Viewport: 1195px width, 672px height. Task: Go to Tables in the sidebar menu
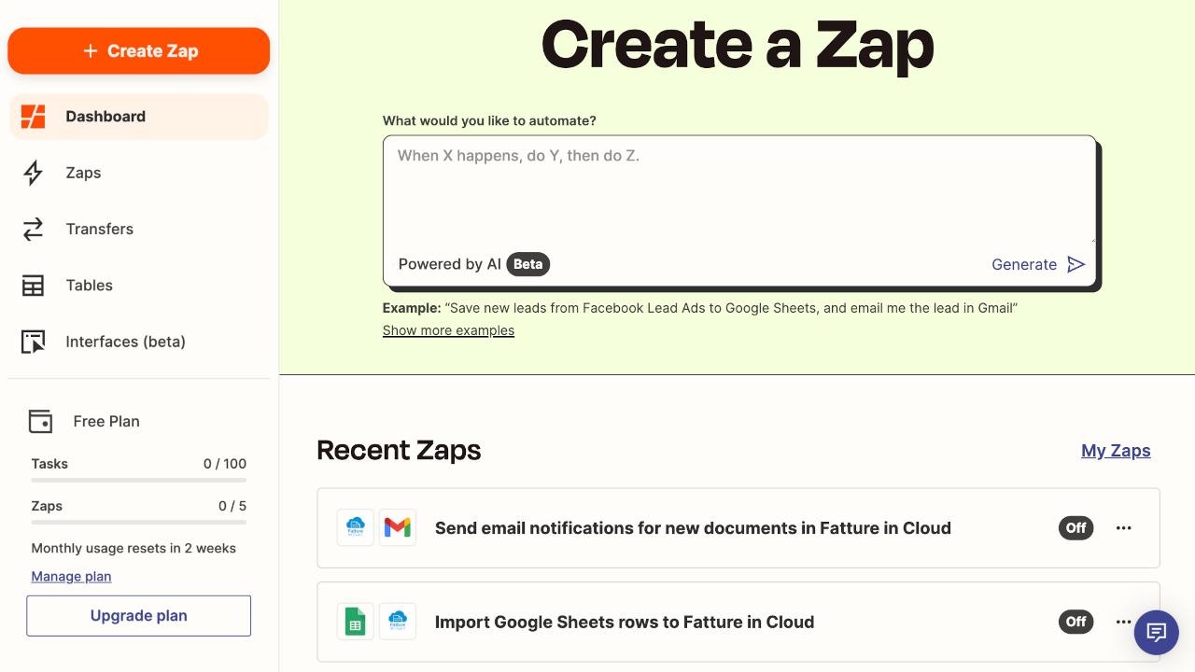tap(90, 286)
